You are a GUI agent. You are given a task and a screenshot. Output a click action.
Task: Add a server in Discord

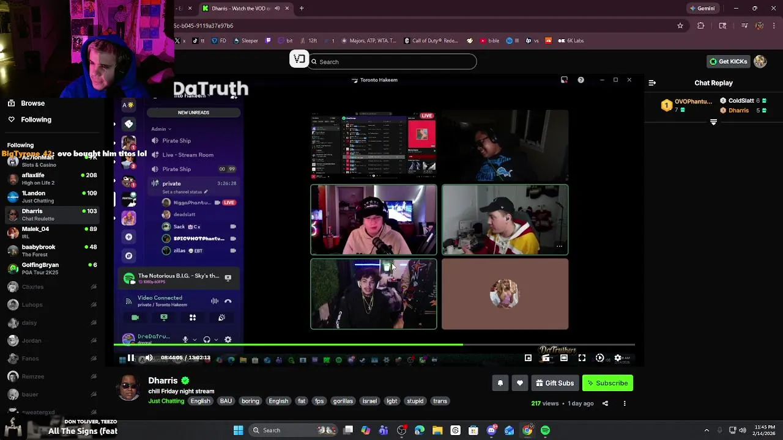pyautogui.click(x=128, y=237)
